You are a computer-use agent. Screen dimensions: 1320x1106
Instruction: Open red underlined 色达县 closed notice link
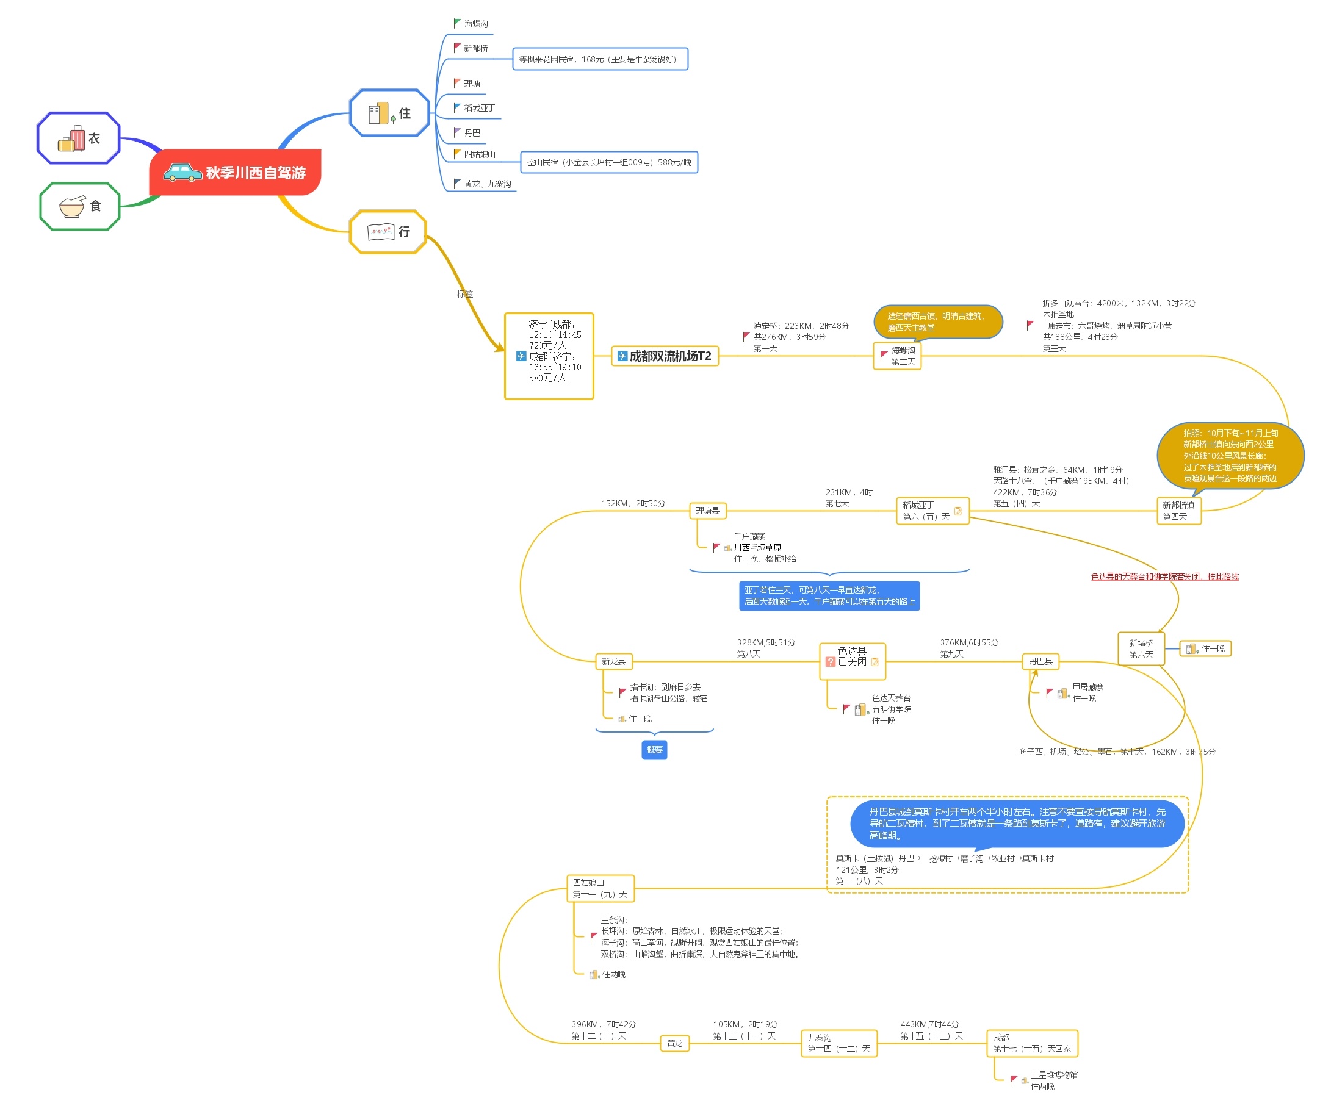[x=1165, y=576]
